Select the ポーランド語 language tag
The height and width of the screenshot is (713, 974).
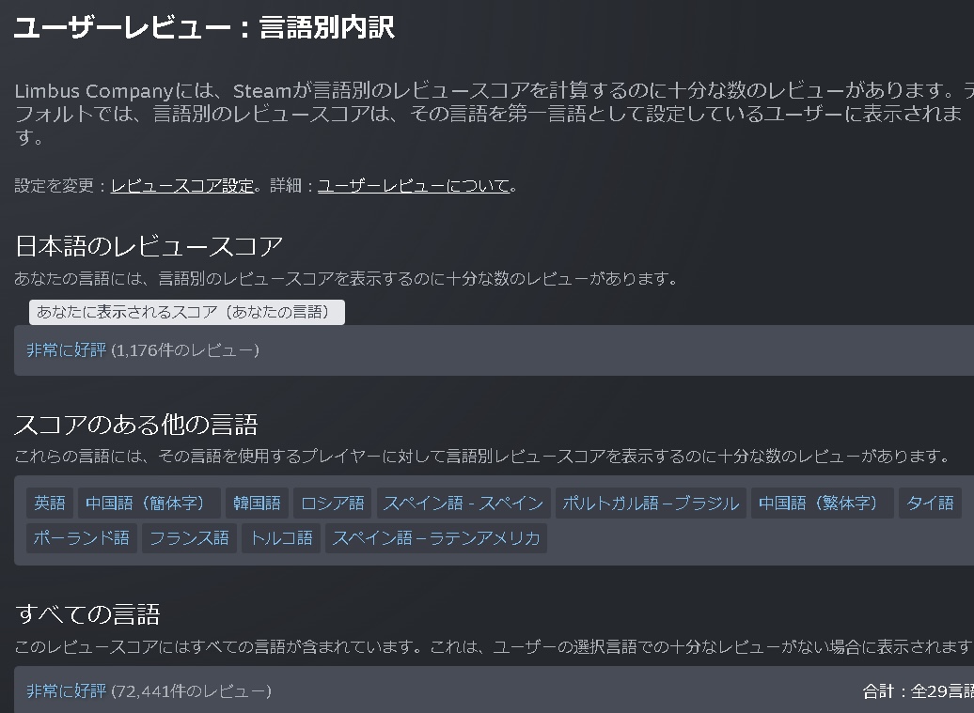click(x=82, y=538)
